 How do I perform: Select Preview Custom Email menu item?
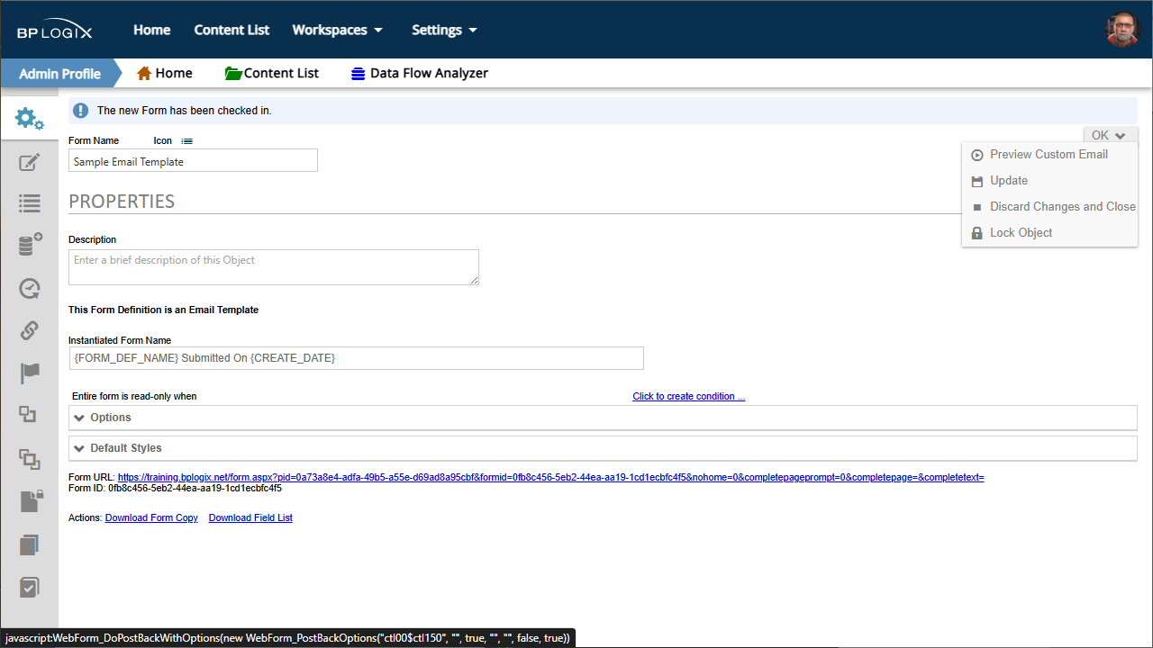1049,155
